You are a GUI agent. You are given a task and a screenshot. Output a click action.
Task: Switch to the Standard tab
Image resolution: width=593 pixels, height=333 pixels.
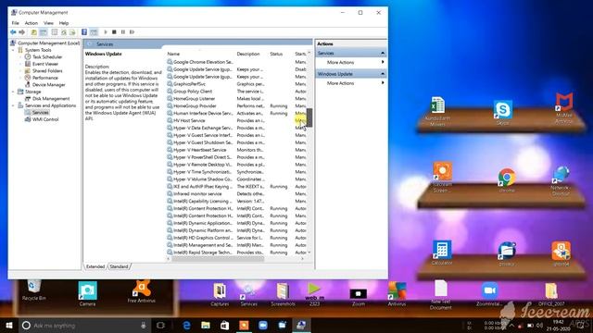click(119, 266)
